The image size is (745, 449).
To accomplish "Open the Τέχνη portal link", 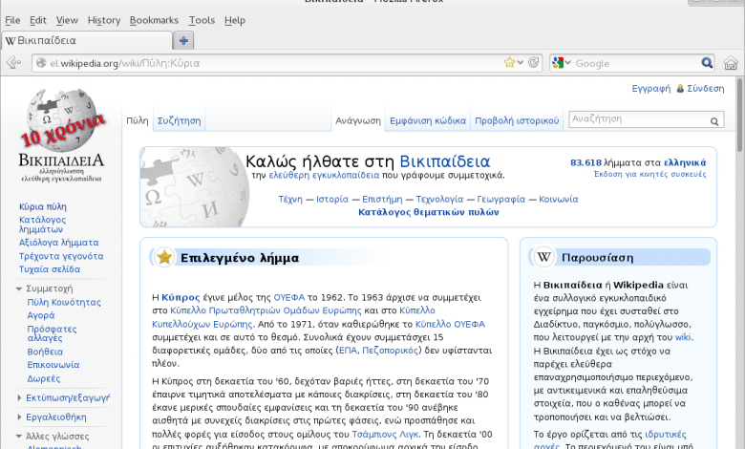I will (x=290, y=199).
